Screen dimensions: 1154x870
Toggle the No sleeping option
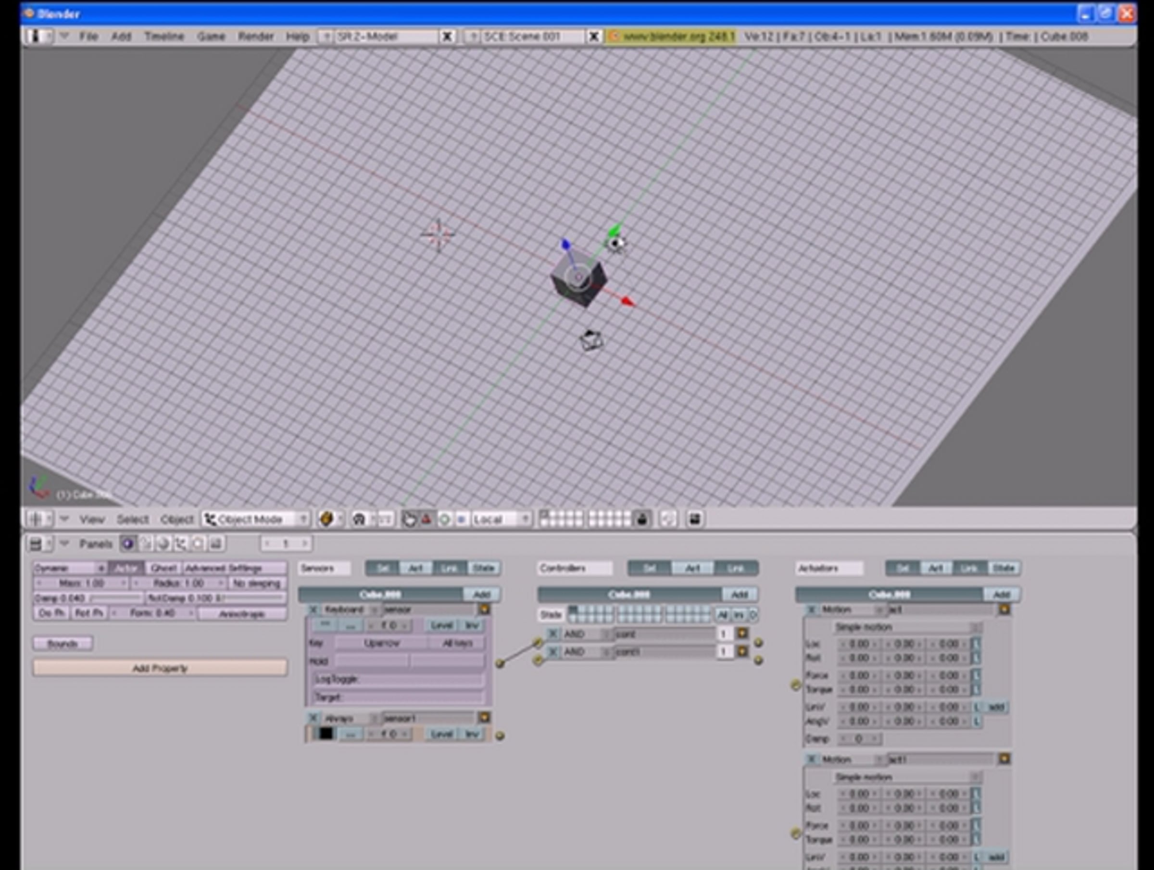pos(257,583)
